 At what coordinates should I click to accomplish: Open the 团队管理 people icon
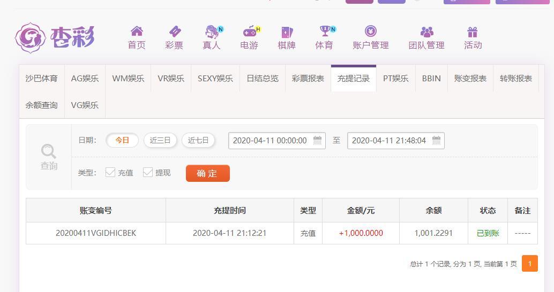pos(427,32)
